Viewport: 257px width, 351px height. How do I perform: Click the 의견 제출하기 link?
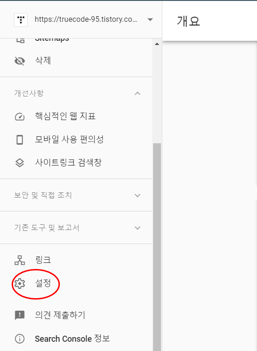coord(60,315)
